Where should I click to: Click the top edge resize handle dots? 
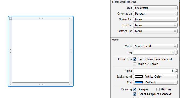pyautogui.click(x=41, y=18)
